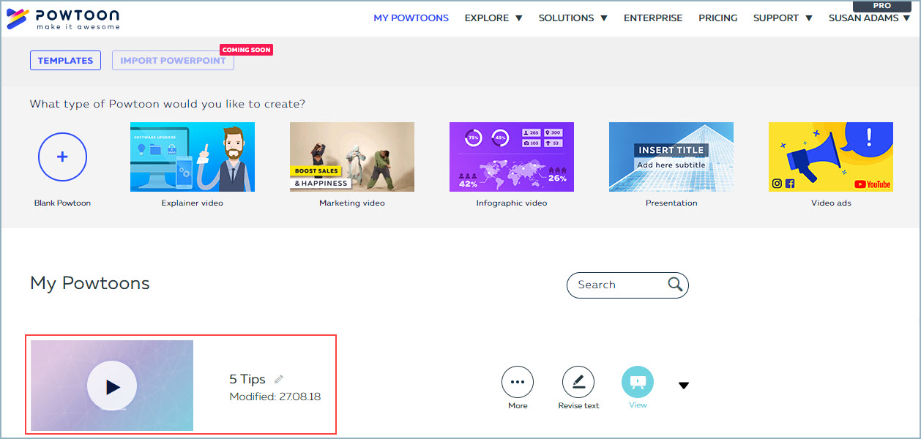Select the Marketing video thumbnail
The width and height of the screenshot is (921, 439).
(352, 157)
